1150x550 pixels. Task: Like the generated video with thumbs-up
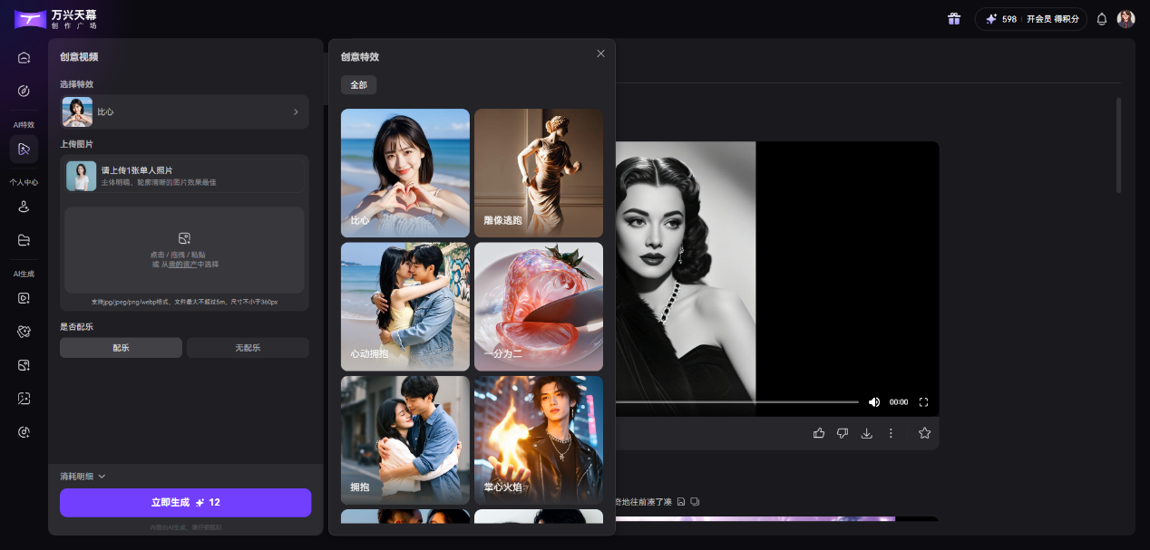point(819,433)
